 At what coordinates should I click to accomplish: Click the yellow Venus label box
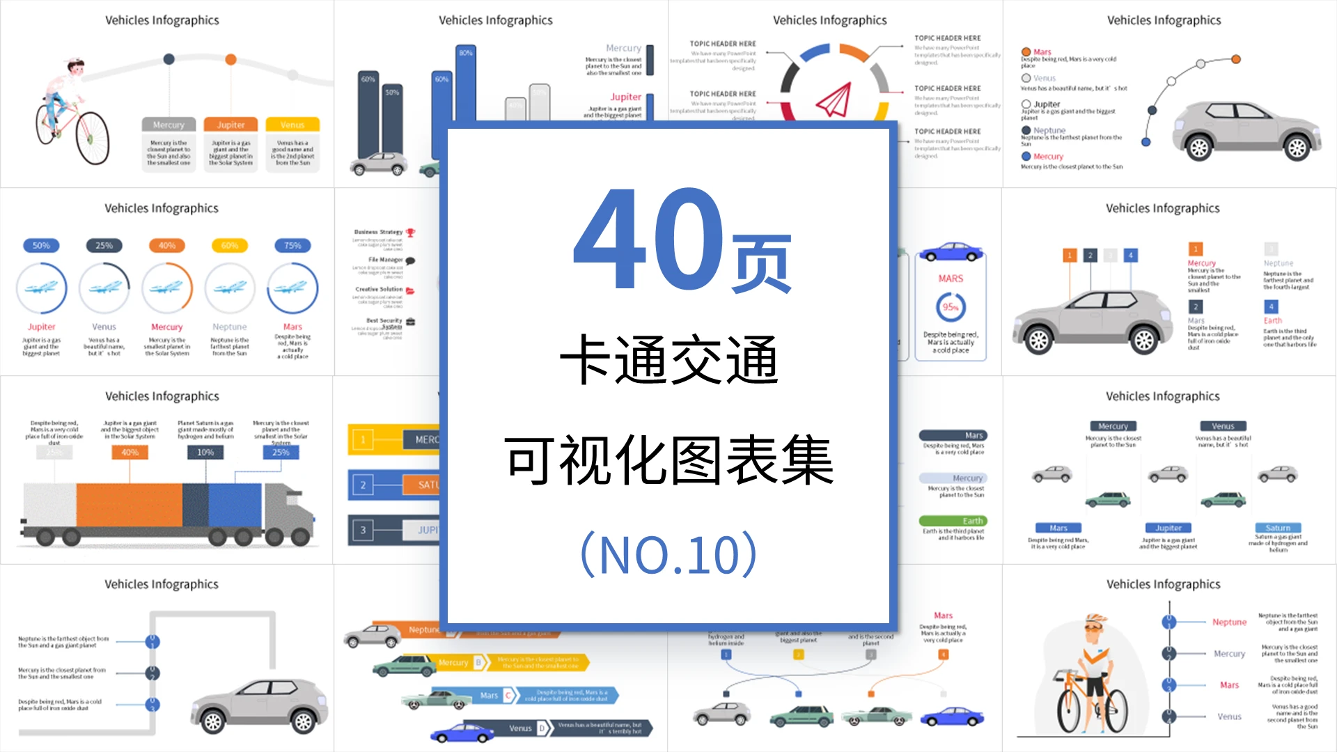[292, 125]
